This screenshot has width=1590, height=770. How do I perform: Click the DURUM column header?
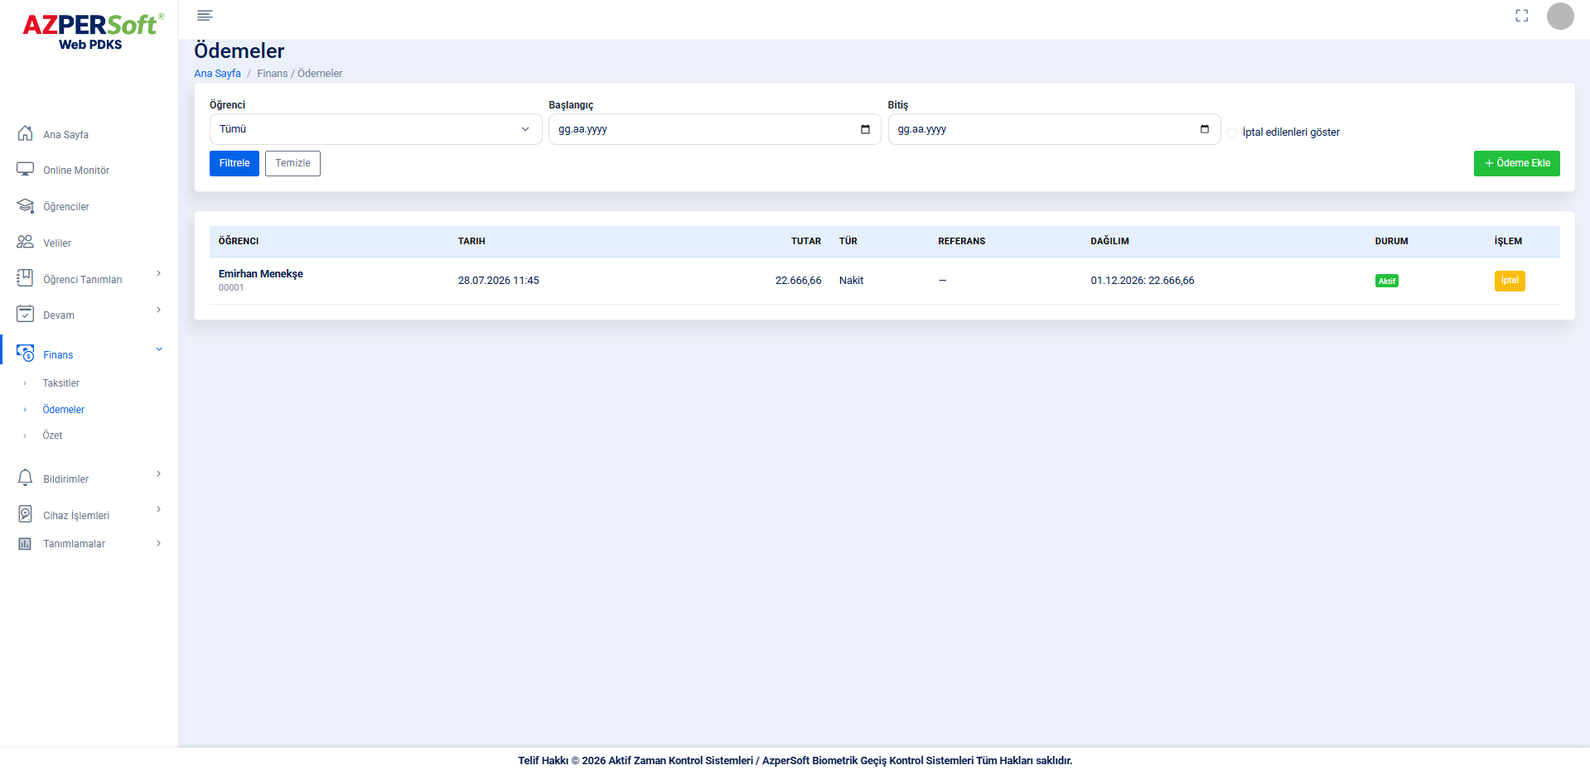point(1391,242)
